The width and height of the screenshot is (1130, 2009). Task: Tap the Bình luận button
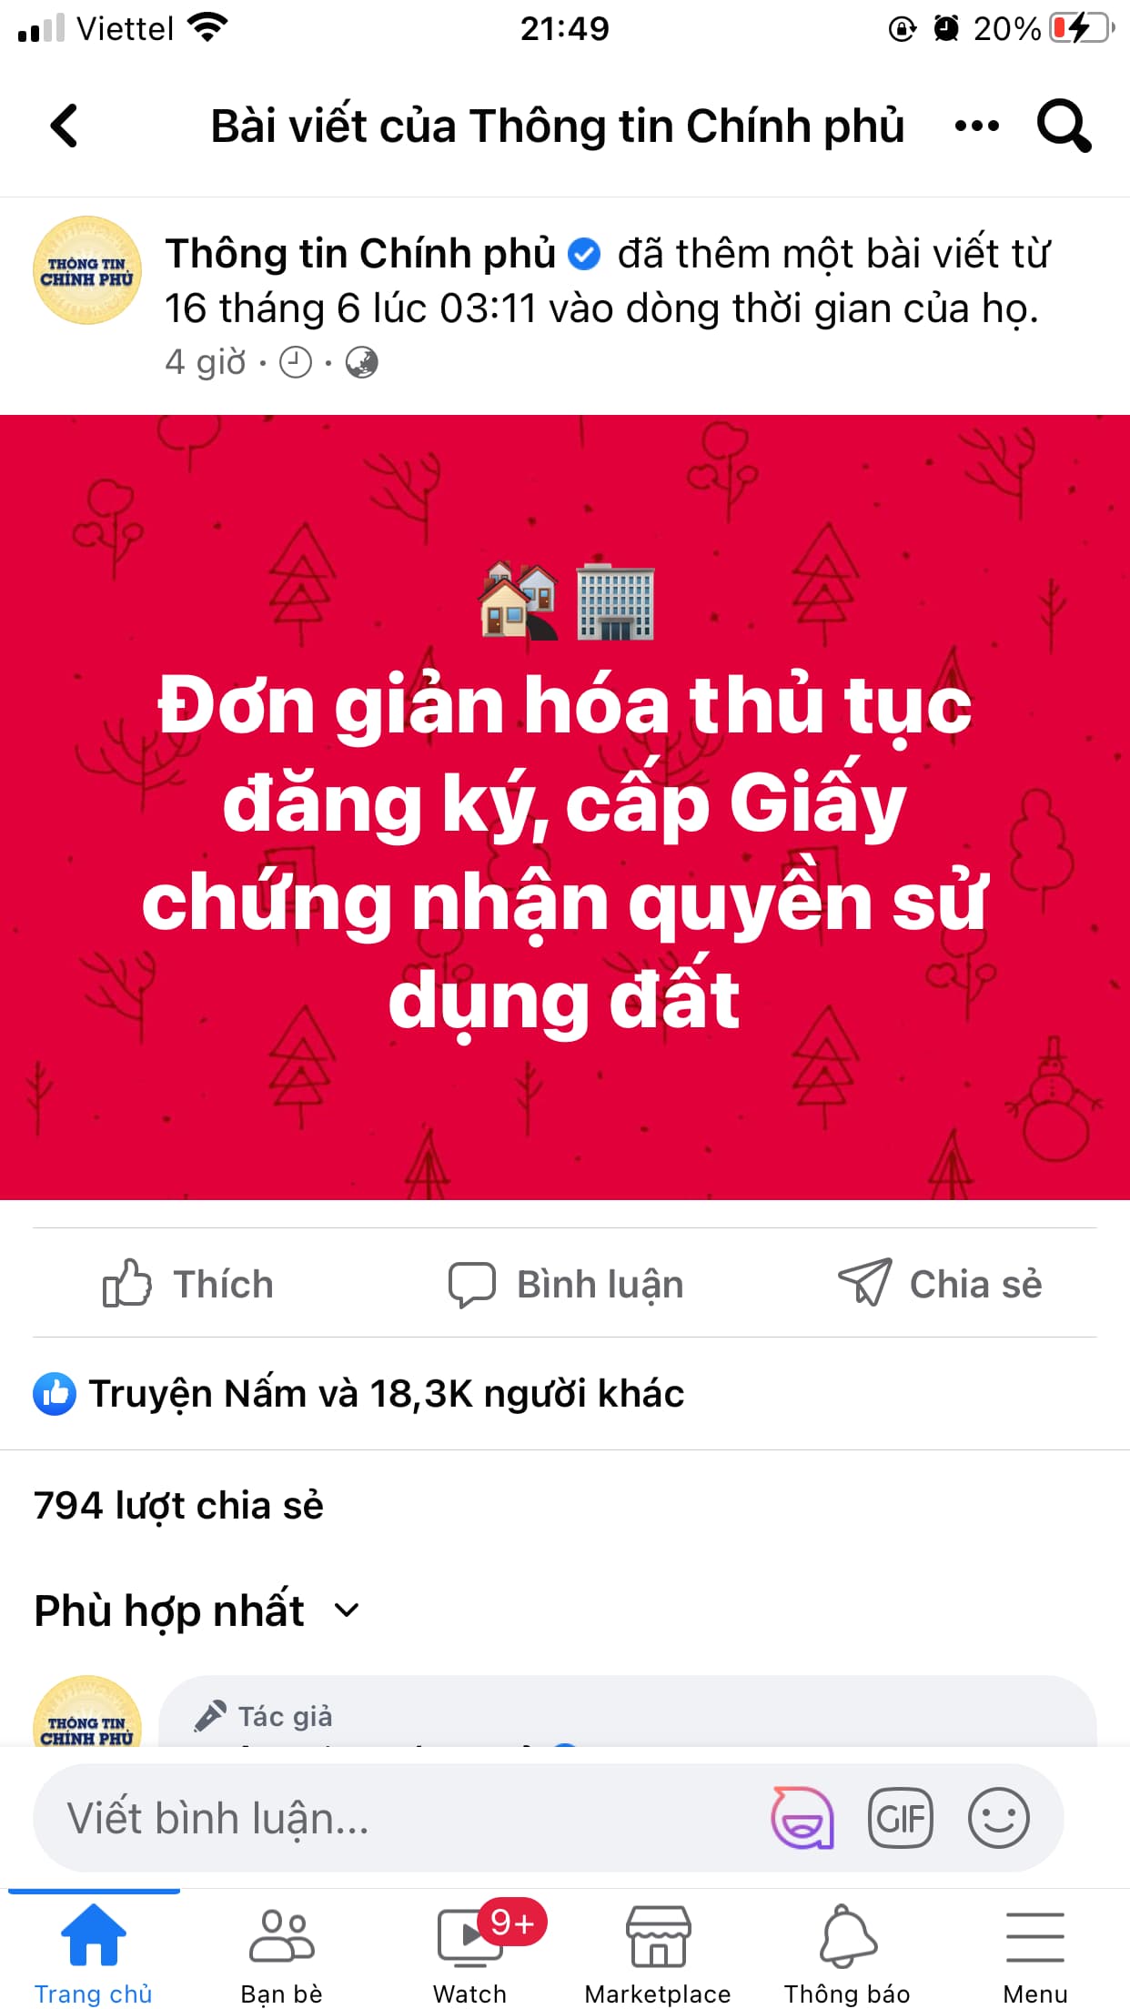565,1283
